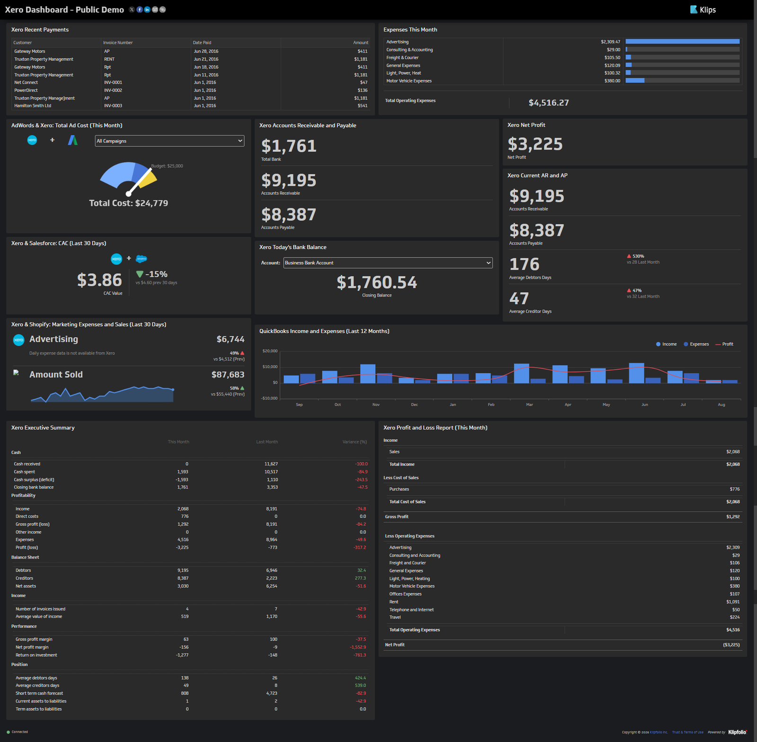The height and width of the screenshot is (742, 757).
Task: Open the All Campaigns dropdown
Action: [x=169, y=141]
